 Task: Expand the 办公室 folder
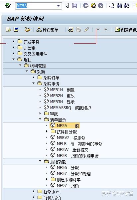(14, 48)
